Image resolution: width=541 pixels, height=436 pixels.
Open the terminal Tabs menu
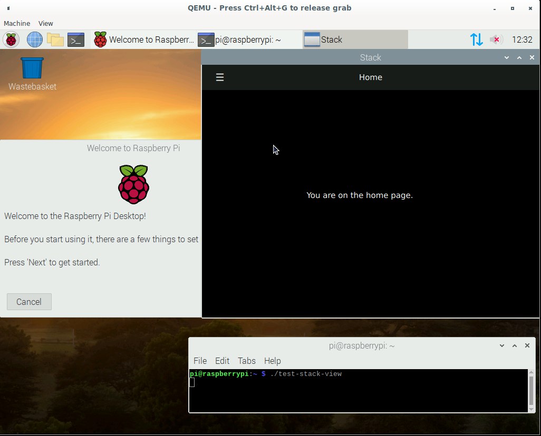click(247, 361)
